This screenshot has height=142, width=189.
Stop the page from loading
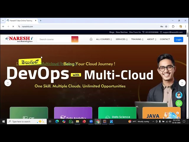pos(13,26)
